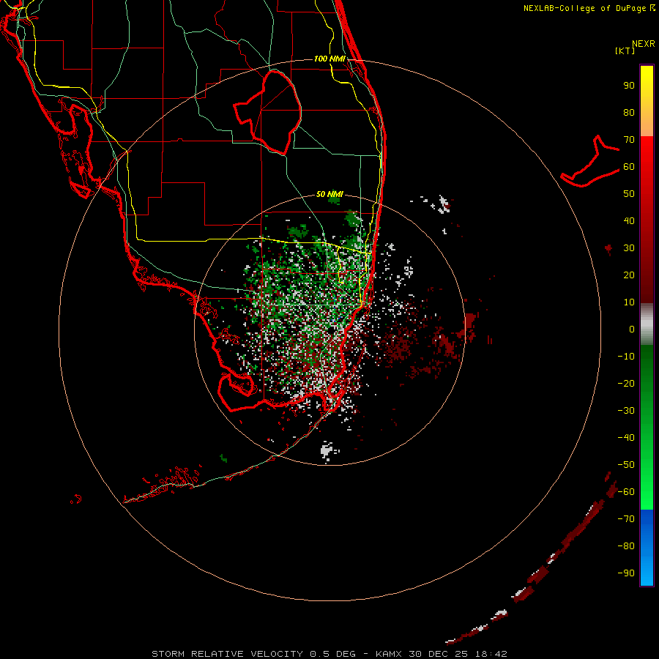Click the 20 value on the velocity scale
Screen dimensions: 659x659
click(x=629, y=275)
